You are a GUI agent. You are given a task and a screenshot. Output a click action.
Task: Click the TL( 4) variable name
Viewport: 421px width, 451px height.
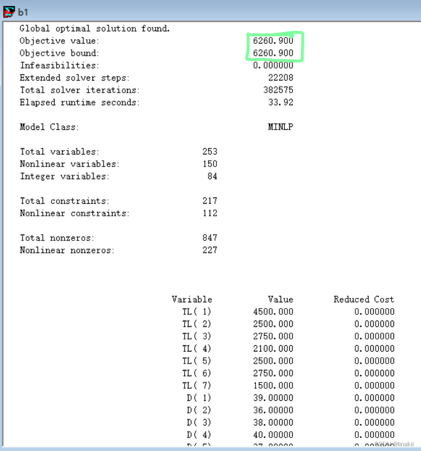point(197,349)
